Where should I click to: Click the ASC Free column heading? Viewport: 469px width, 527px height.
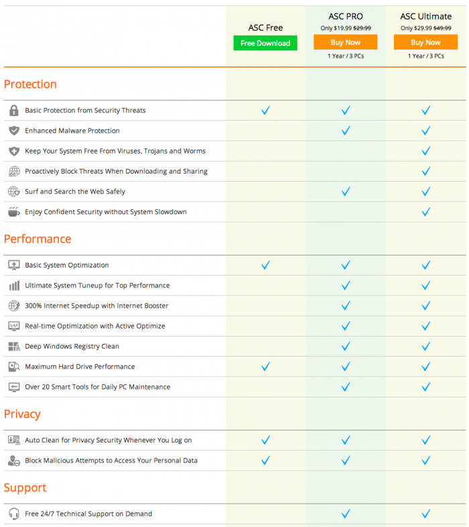[x=265, y=27]
